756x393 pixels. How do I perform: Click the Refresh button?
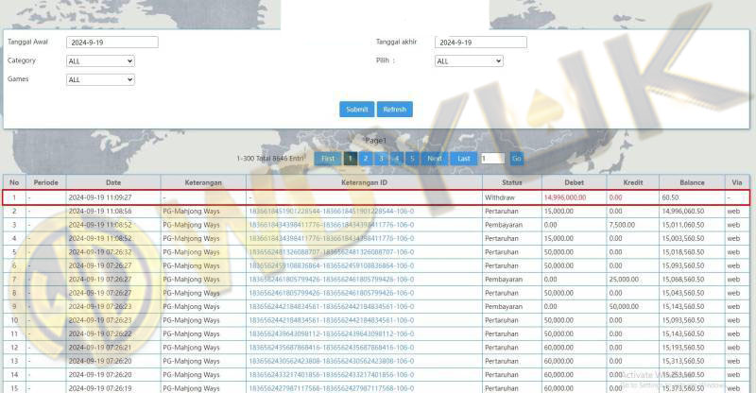tap(394, 110)
